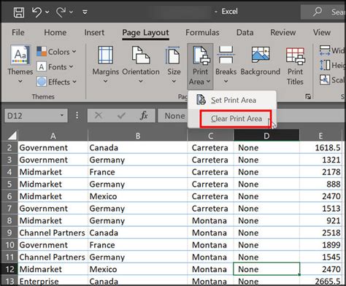Switch to the Insert tab
Viewport: 346px width, 286px height.
click(x=94, y=32)
